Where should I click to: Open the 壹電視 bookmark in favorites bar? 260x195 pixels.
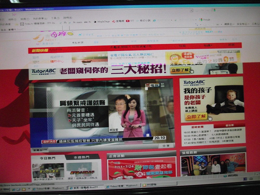(x=118, y=21)
